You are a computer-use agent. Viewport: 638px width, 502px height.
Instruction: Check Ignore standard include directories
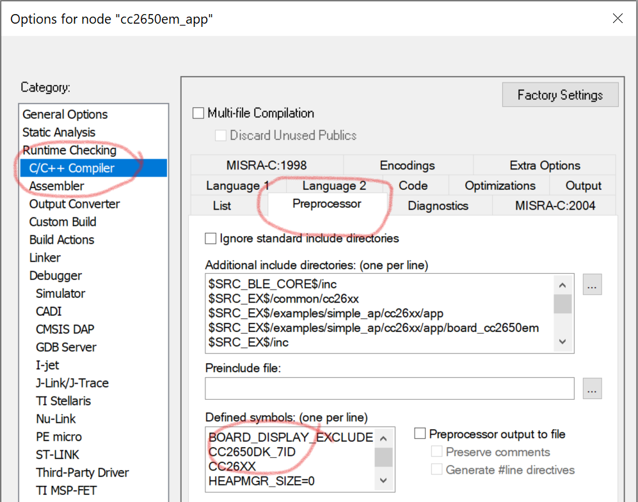[x=211, y=239]
